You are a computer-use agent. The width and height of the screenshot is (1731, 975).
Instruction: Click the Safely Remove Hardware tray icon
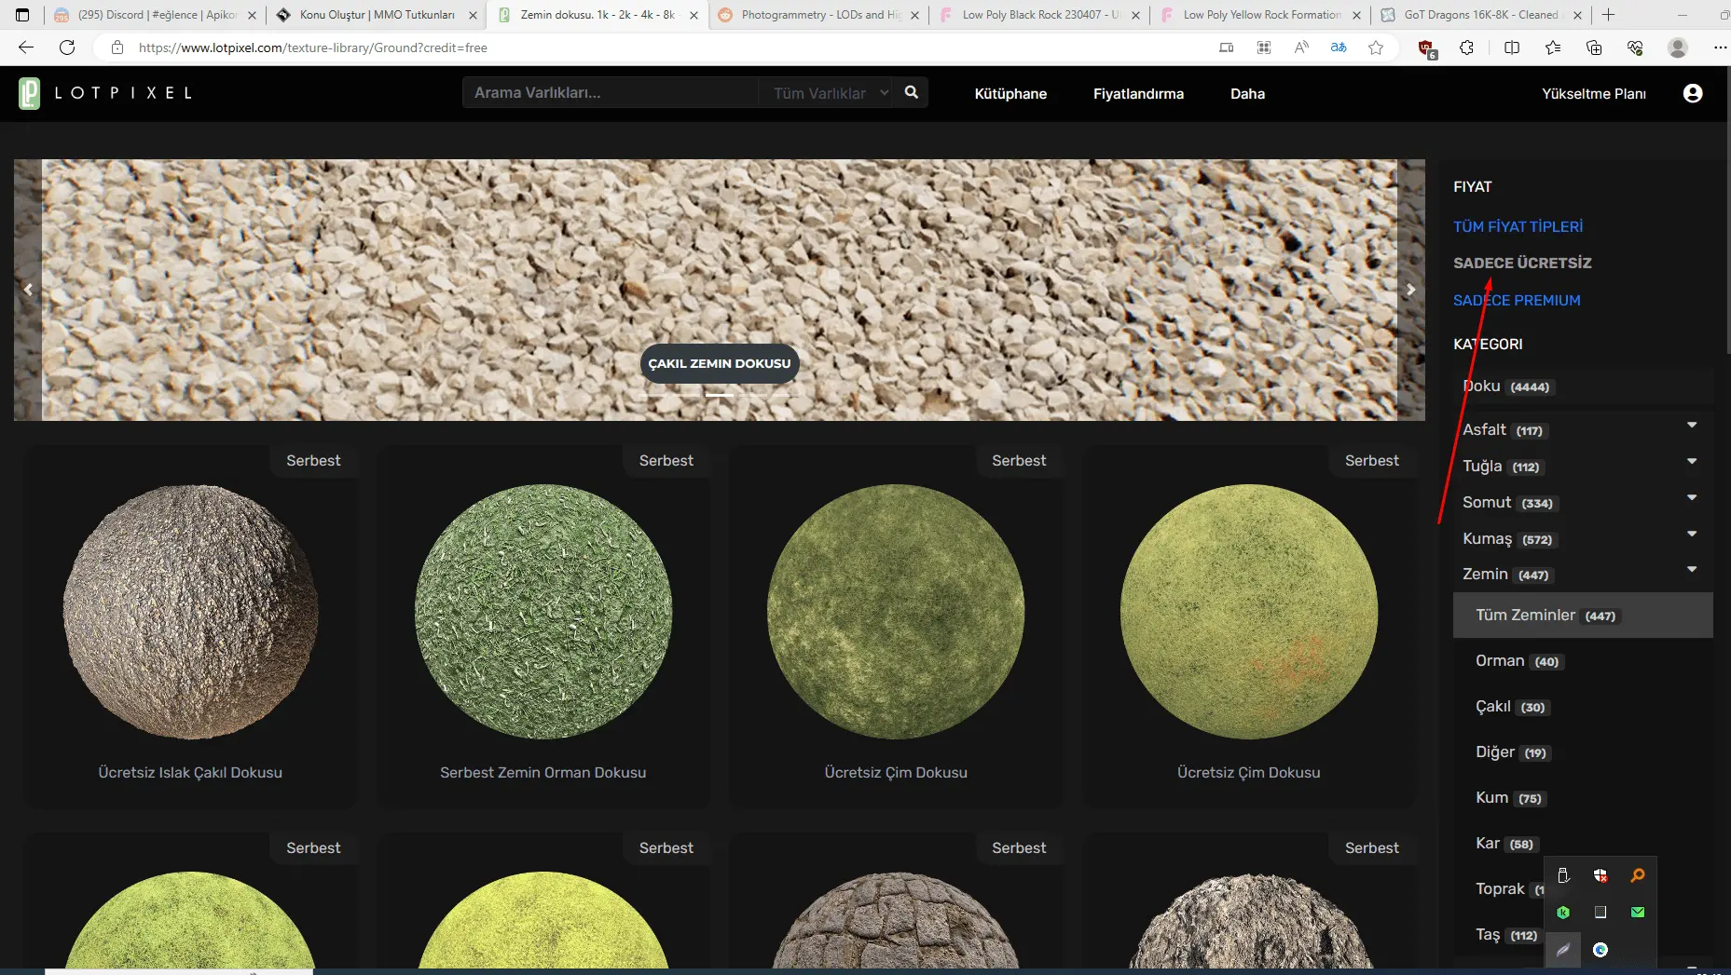(1563, 875)
